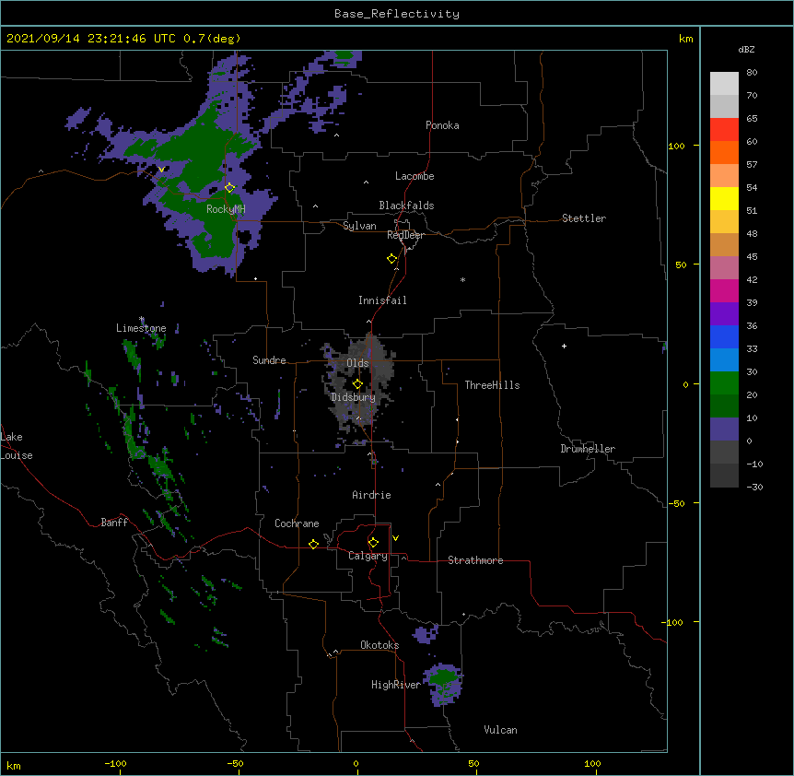The image size is (794, 776).
Task: Click the yellow 54 dBZ legend swatch
Action: point(724,198)
